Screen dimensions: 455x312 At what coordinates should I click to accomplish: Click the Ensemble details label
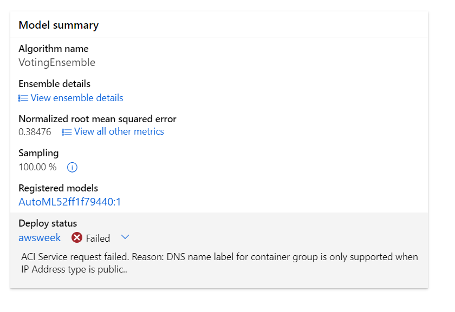[54, 84]
